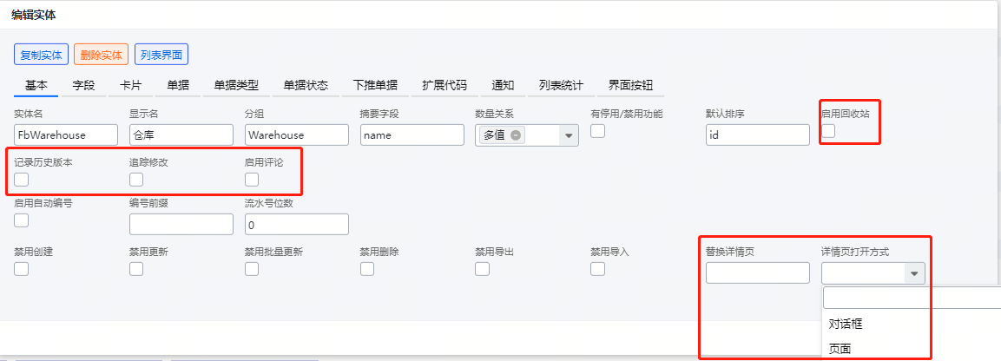Remove the 多值 tag in 数量关系
This screenshot has height=361, width=1001.
coord(515,135)
